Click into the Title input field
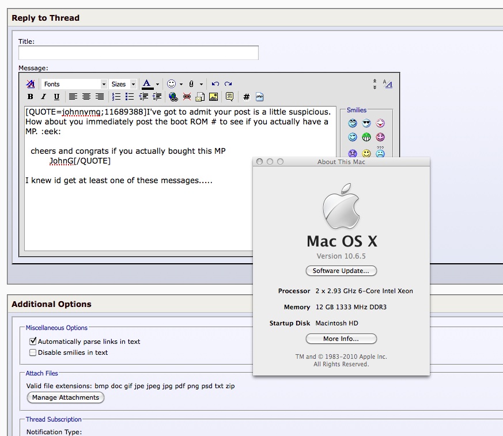Screen dimensions: 503x436 coord(138,52)
